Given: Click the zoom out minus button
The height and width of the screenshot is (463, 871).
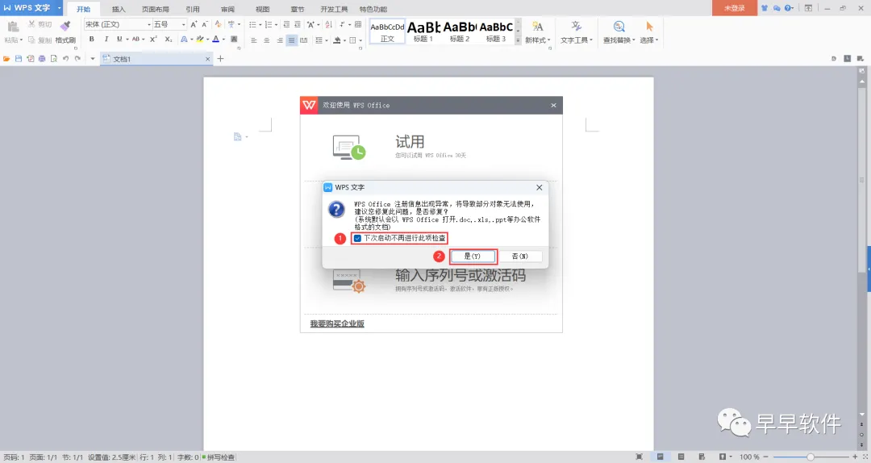Looking at the screenshot, I should click(765, 457).
